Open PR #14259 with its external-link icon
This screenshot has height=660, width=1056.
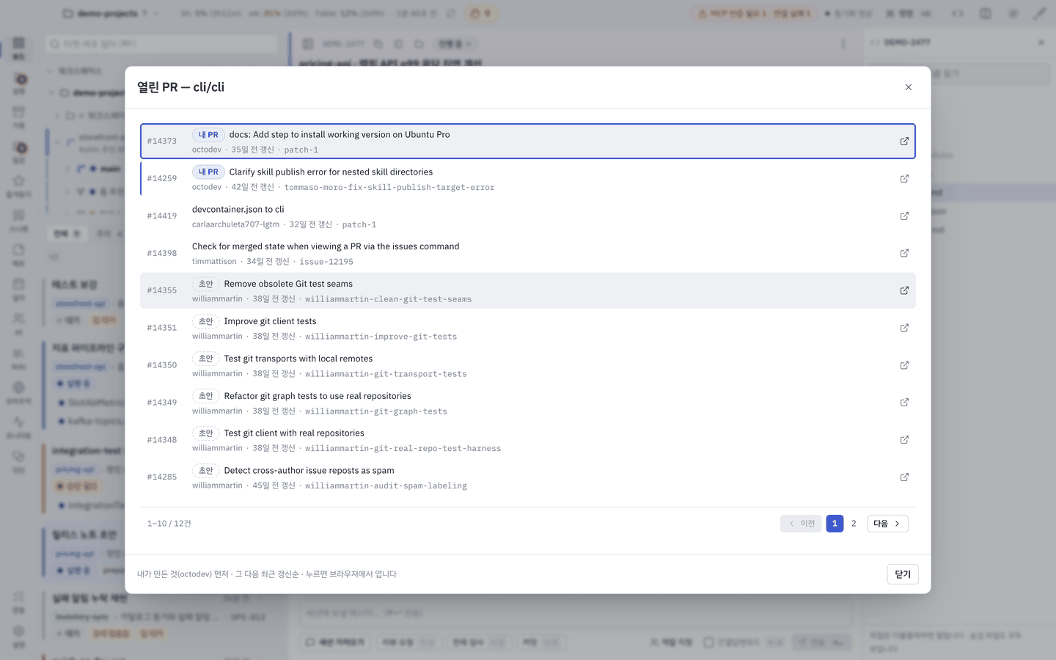click(904, 179)
